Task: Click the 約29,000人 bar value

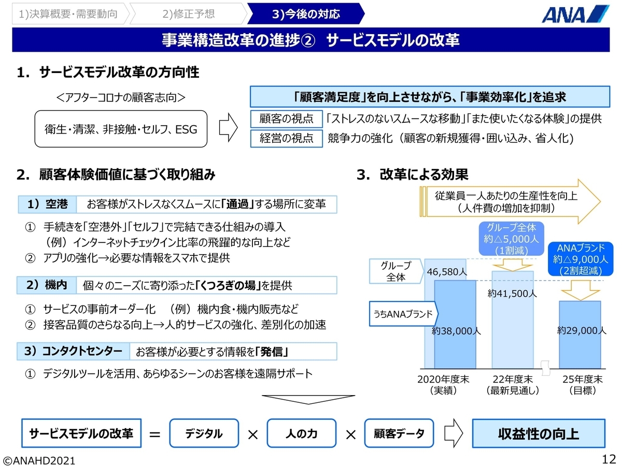Action: click(x=581, y=329)
